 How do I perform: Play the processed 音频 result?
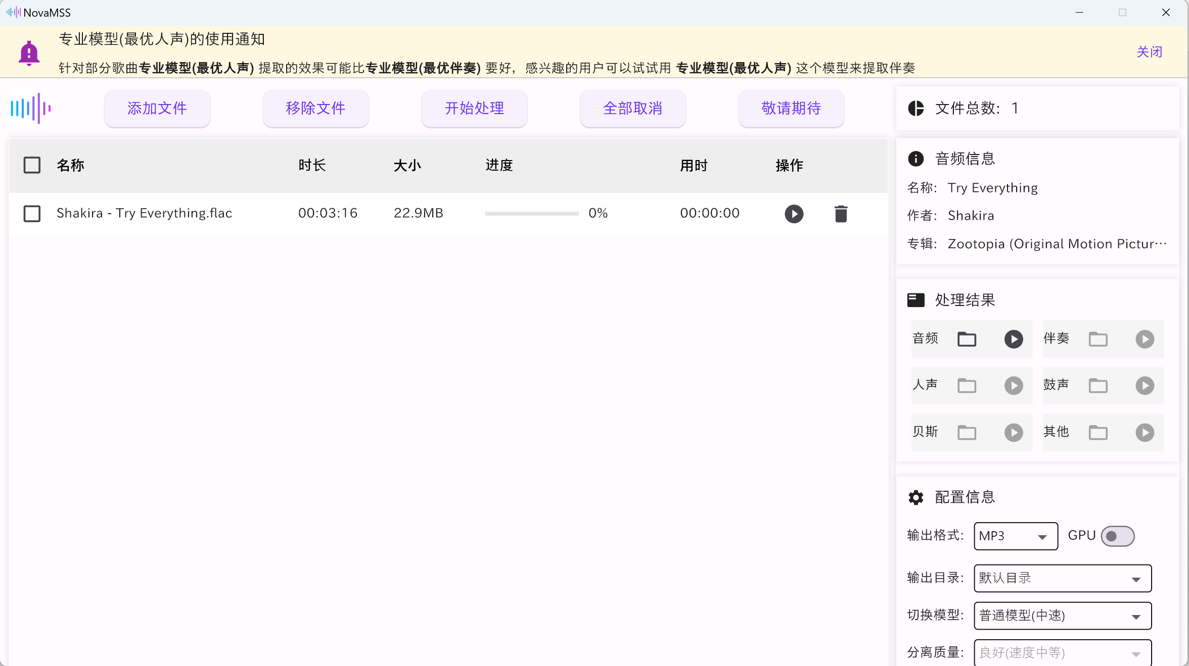pyautogui.click(x=1014, y=339)
